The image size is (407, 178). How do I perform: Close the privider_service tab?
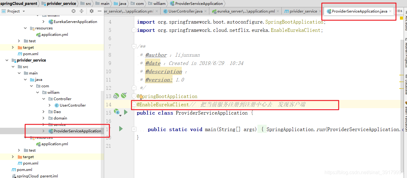[320, 11]
